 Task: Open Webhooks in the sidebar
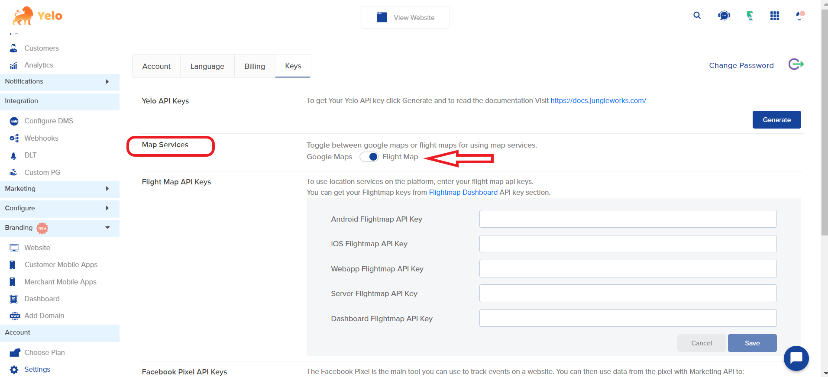[x=41, y=138]
